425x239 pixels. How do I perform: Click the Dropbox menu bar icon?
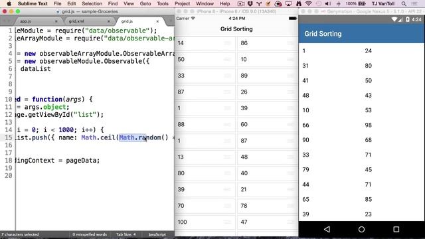click(x=250, y=3)
